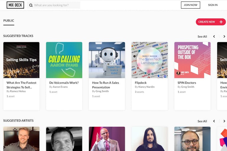
Task: Click 'By Greg Smith' under SPIN Doctors
Action: point(186,87)
